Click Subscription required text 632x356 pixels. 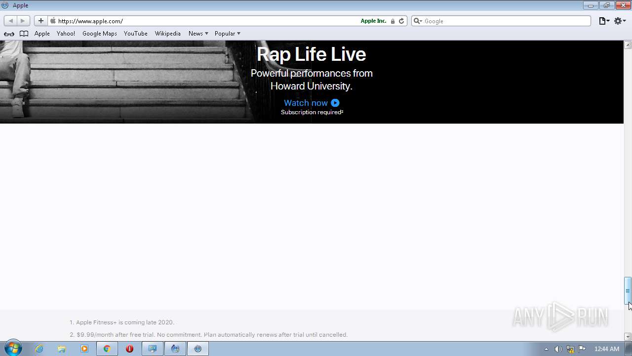pos(312,112)
